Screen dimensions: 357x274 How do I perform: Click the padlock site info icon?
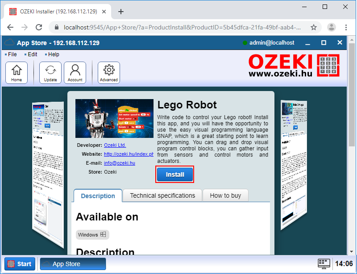(x=57, y=27)
